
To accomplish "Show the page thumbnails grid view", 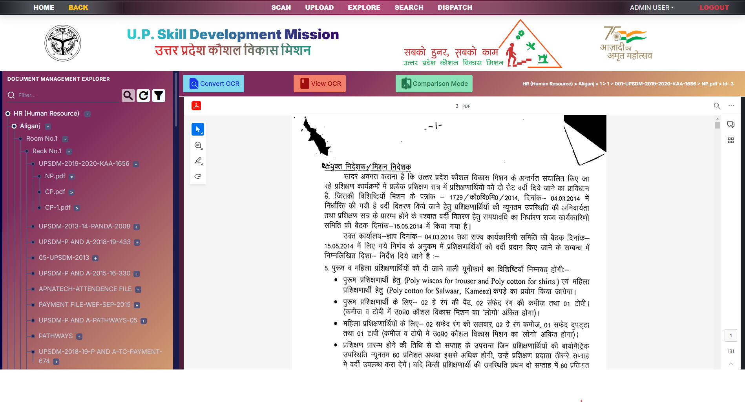I will coord(731,140).
